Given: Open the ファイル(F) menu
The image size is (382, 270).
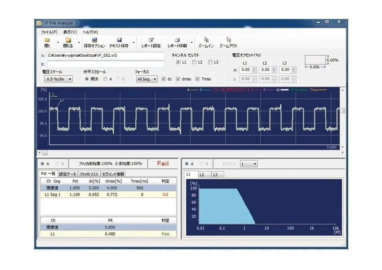Looking at the screenshot, I should coord(49,32).
